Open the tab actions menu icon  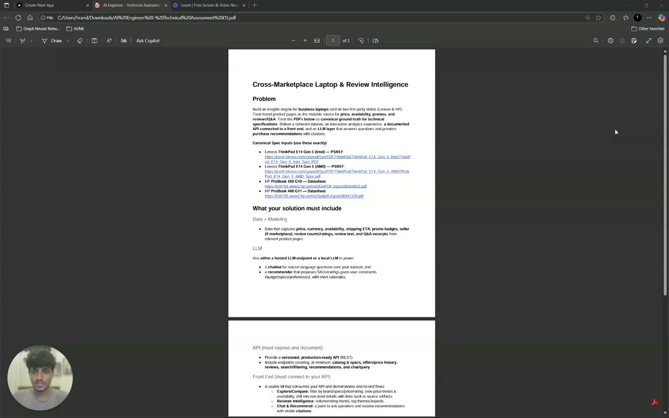pyautogui.click(x=6, y=5)
